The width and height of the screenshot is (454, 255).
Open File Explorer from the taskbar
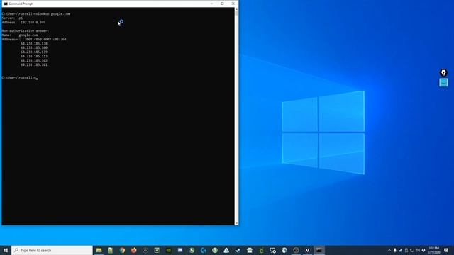pos(99,250)
